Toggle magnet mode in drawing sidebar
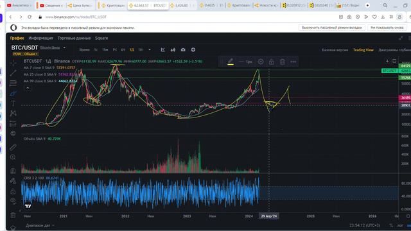This screenshot has height=231, width=411. (x=13, y=171)
